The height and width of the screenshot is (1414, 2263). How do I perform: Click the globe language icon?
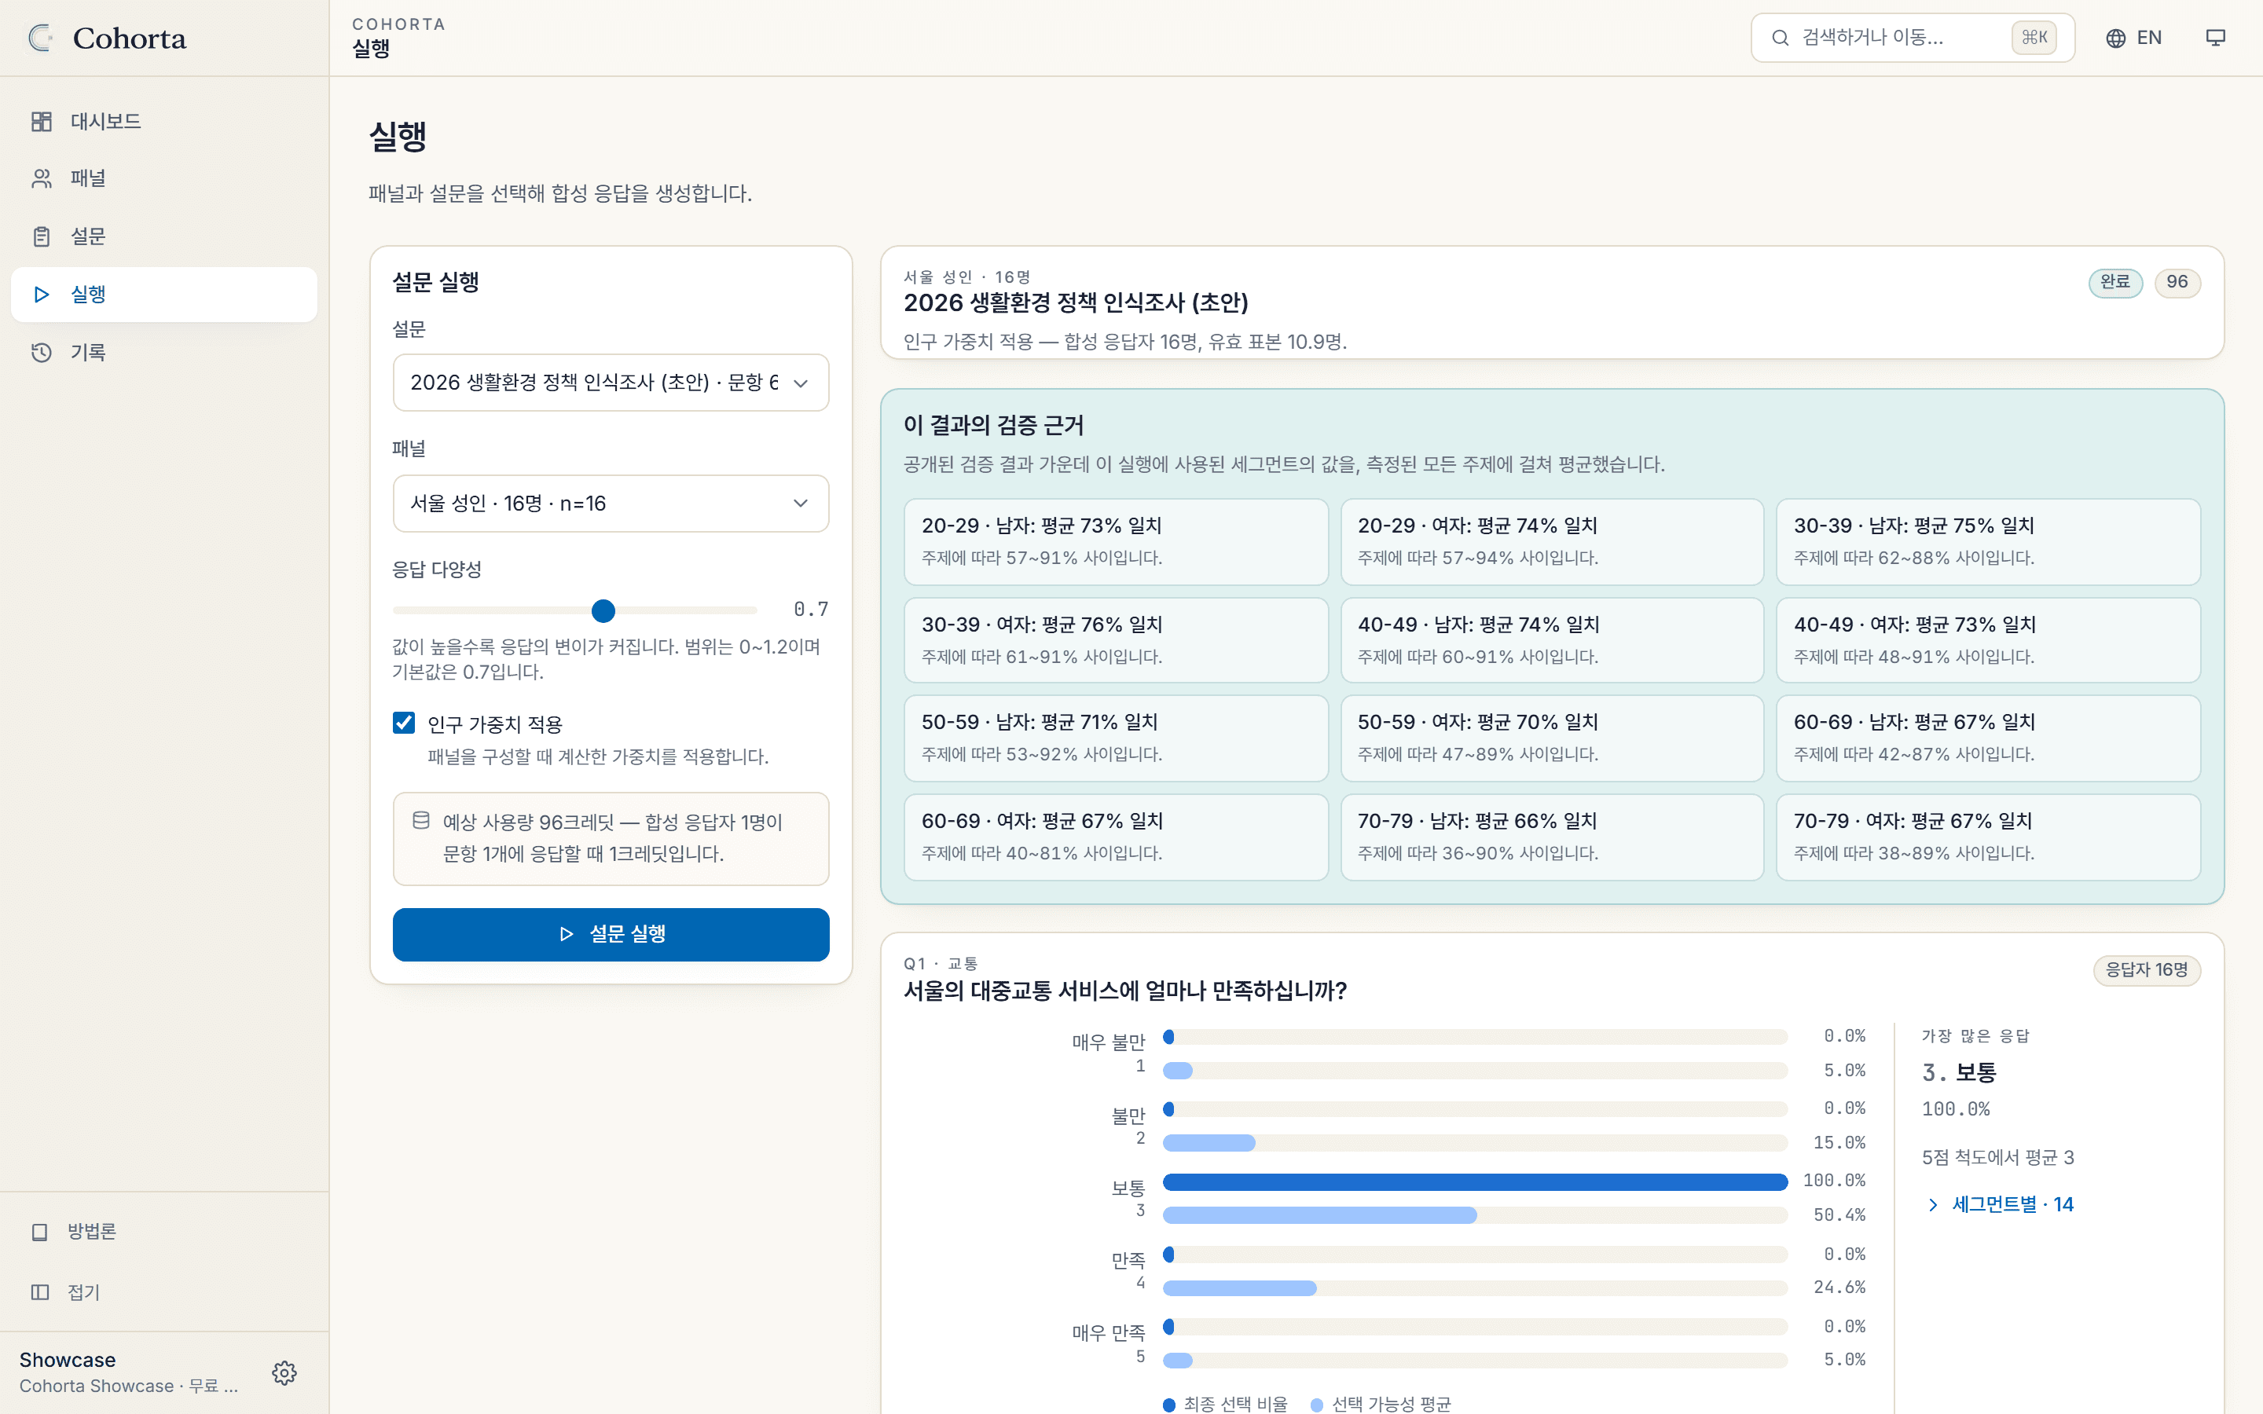click(x=2115, y=38)
